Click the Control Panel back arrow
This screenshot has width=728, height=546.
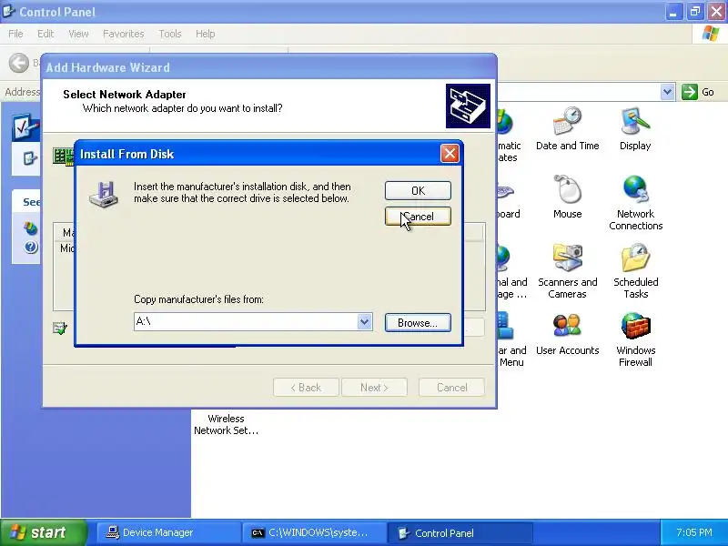[x=19, y=63]
